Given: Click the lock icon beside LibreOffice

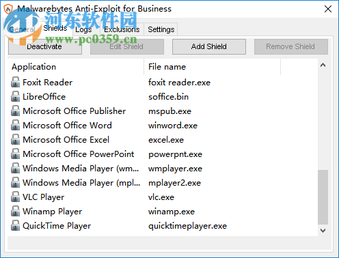Looking at the screenshot, I should coord(15,96).
